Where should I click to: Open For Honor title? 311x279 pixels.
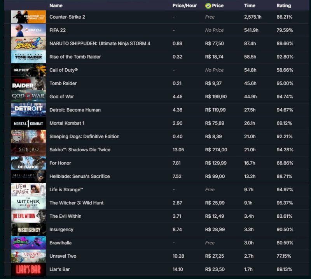coord(60,163)
